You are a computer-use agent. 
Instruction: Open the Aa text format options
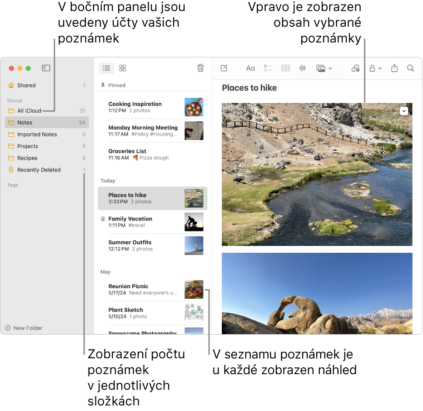pyautogui.click(x=250, y=68)
